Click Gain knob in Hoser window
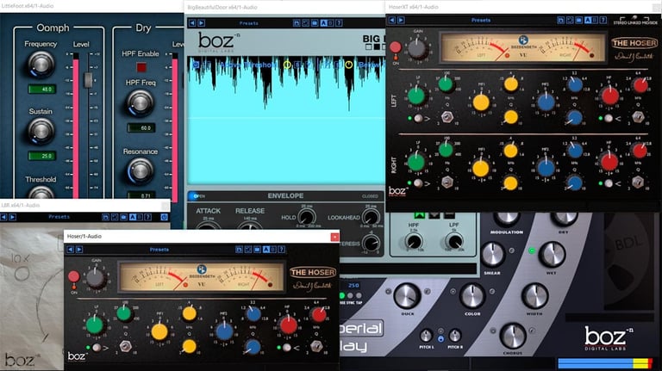The image size is (662, 371). (x=96, y=278)
